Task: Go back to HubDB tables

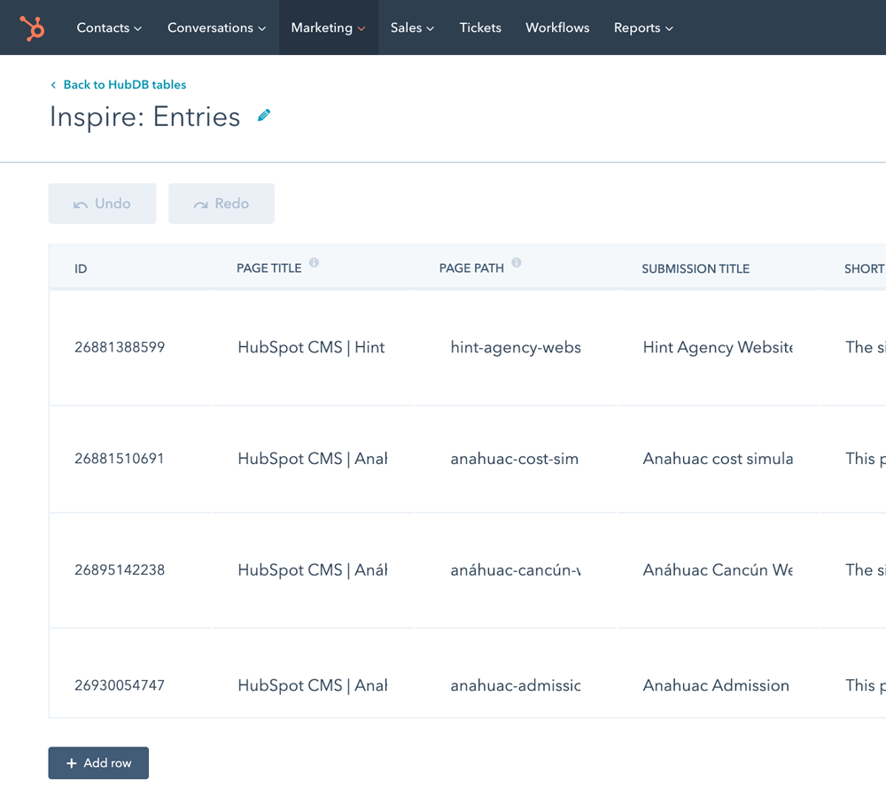Action: (x=125, y=85)
